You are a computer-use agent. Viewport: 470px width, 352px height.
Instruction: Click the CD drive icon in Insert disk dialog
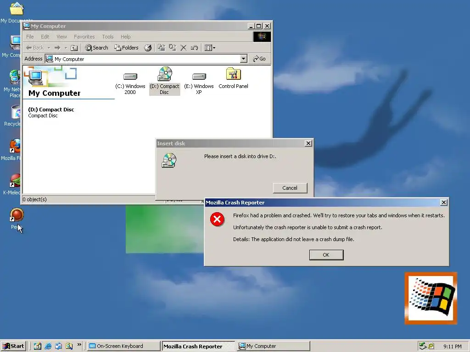169,160
